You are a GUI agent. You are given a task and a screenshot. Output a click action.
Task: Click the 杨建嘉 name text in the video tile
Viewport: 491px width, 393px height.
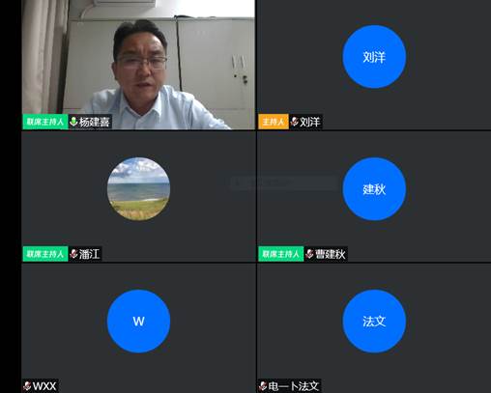pyautogui.click(x=95, y=122)
